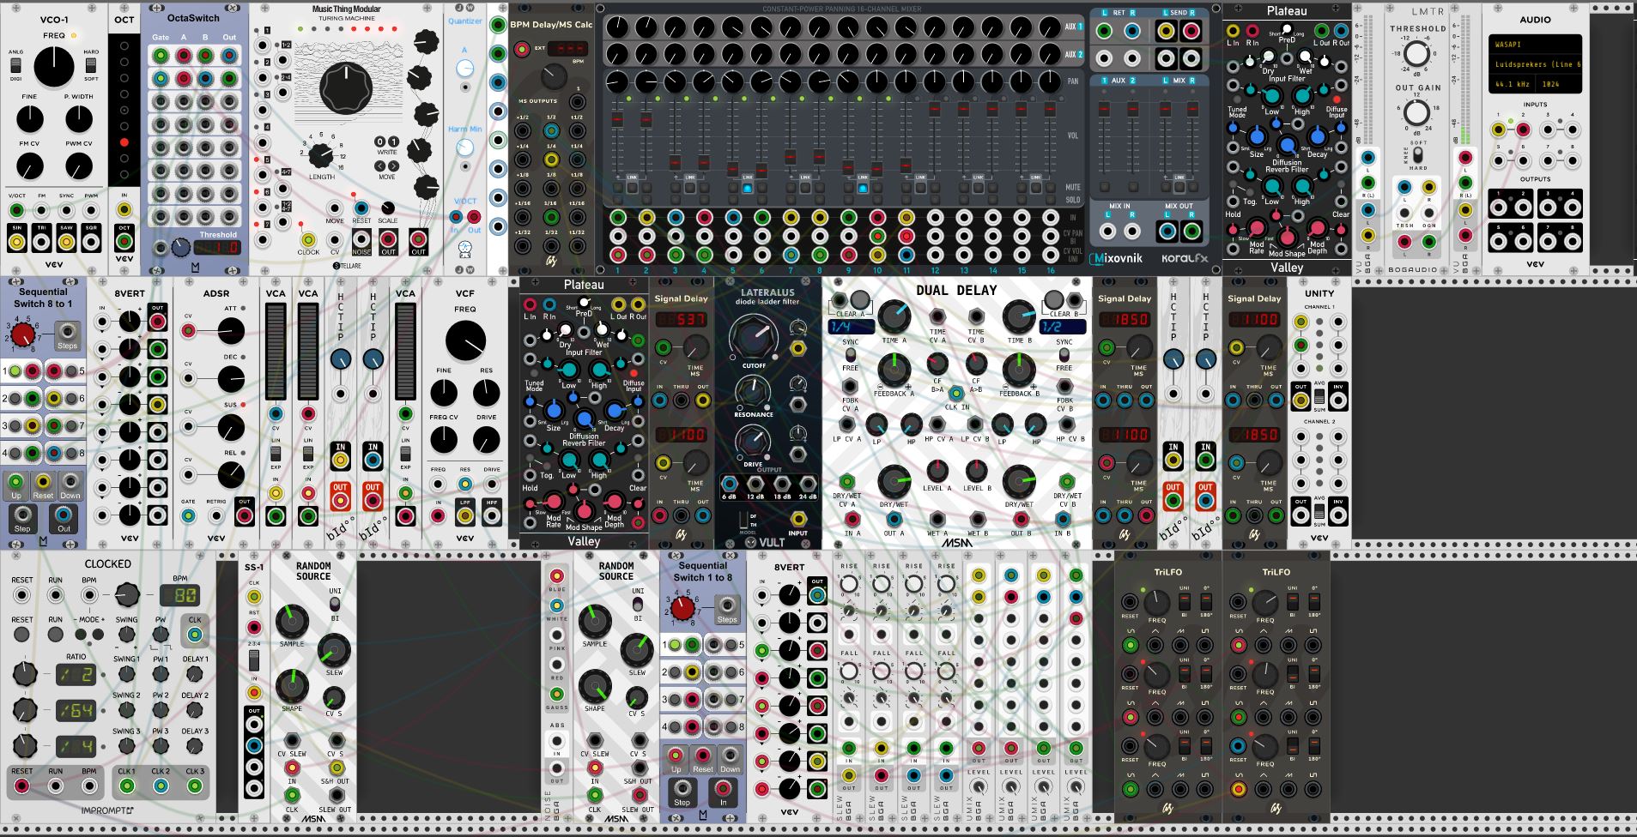Click the SIN output jack on VCO-1
The height and width of the screenshot is (837, 1637).
click(x=17, y=242)
